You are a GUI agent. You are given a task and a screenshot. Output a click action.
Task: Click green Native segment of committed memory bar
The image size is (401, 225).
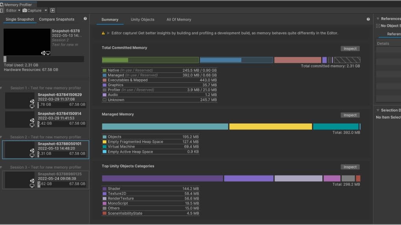[150, 60]
